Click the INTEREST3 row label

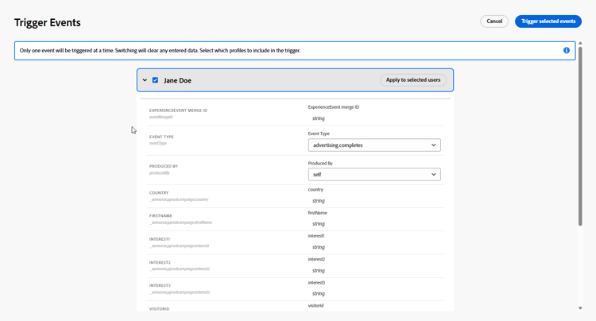point(160,286)
